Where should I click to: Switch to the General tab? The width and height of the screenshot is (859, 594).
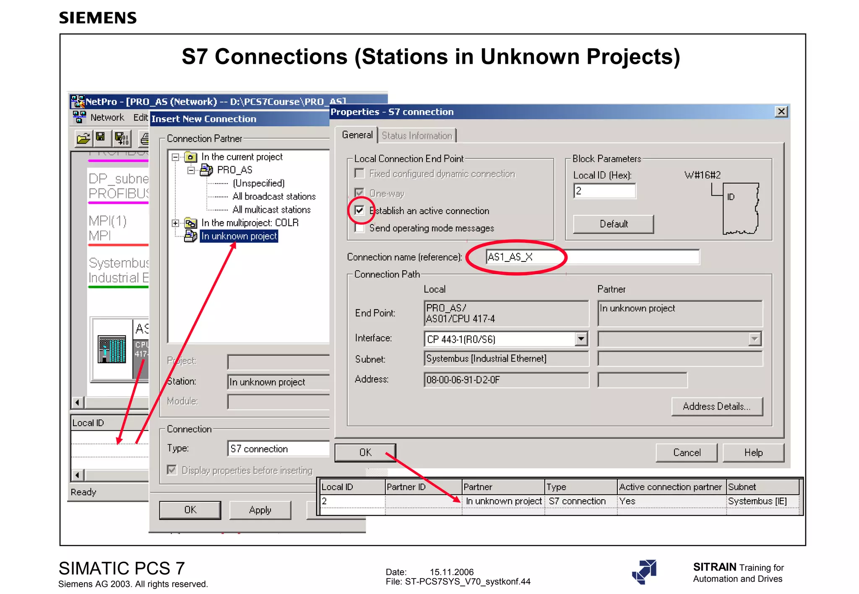357,135
